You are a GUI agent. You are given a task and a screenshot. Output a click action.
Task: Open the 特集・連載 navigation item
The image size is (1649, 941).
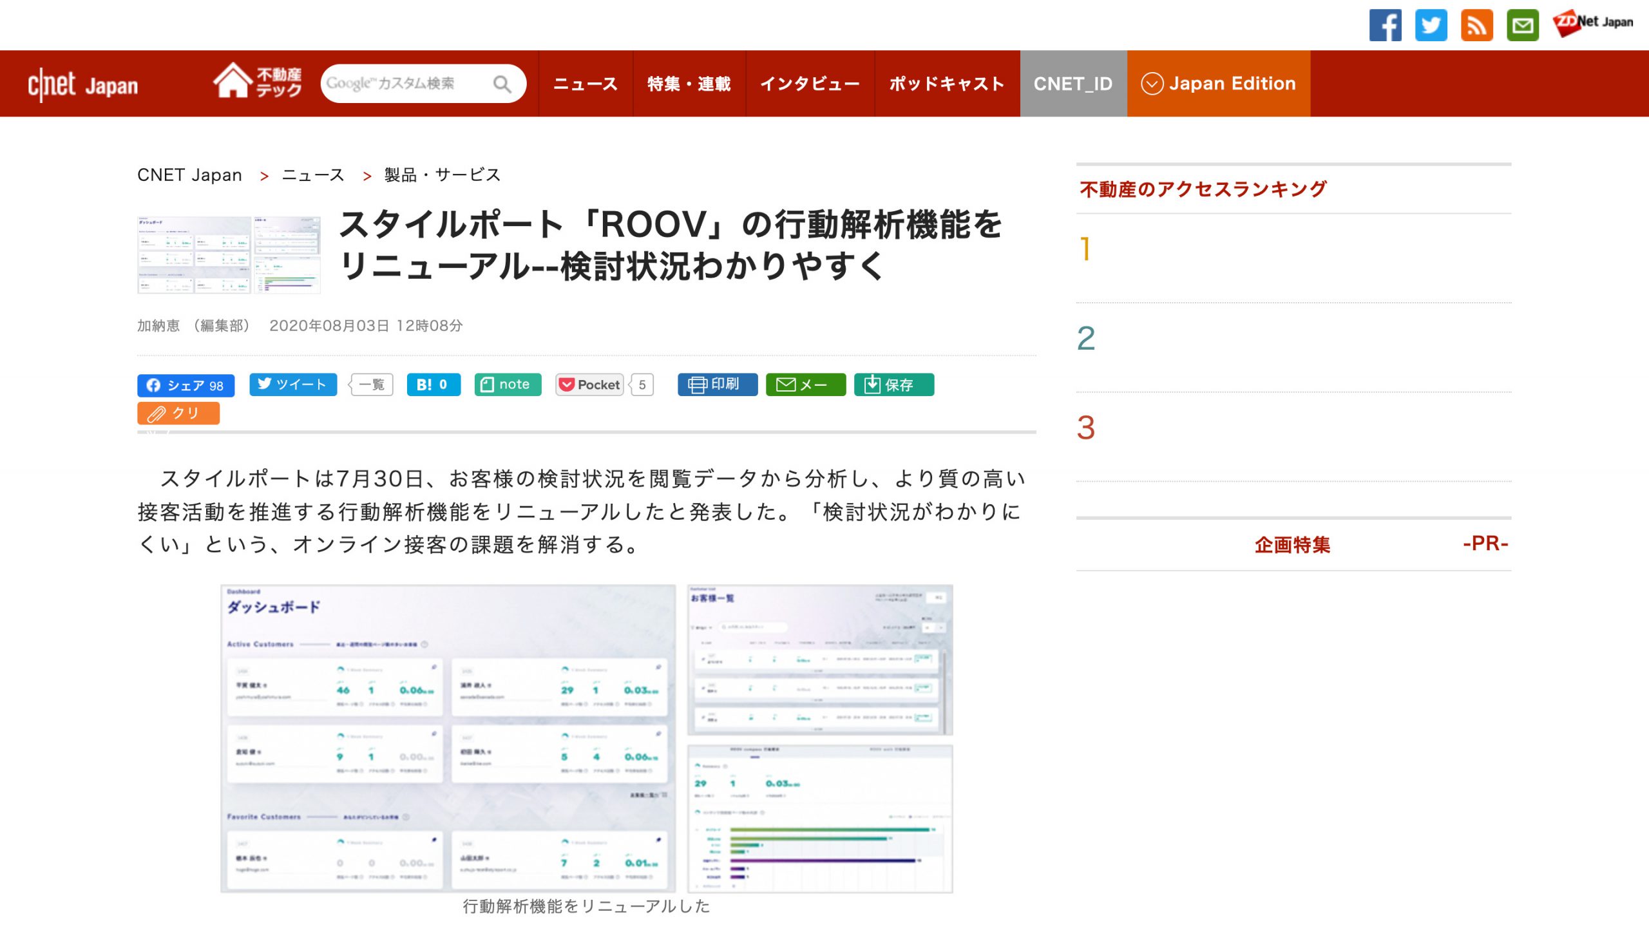689,84
